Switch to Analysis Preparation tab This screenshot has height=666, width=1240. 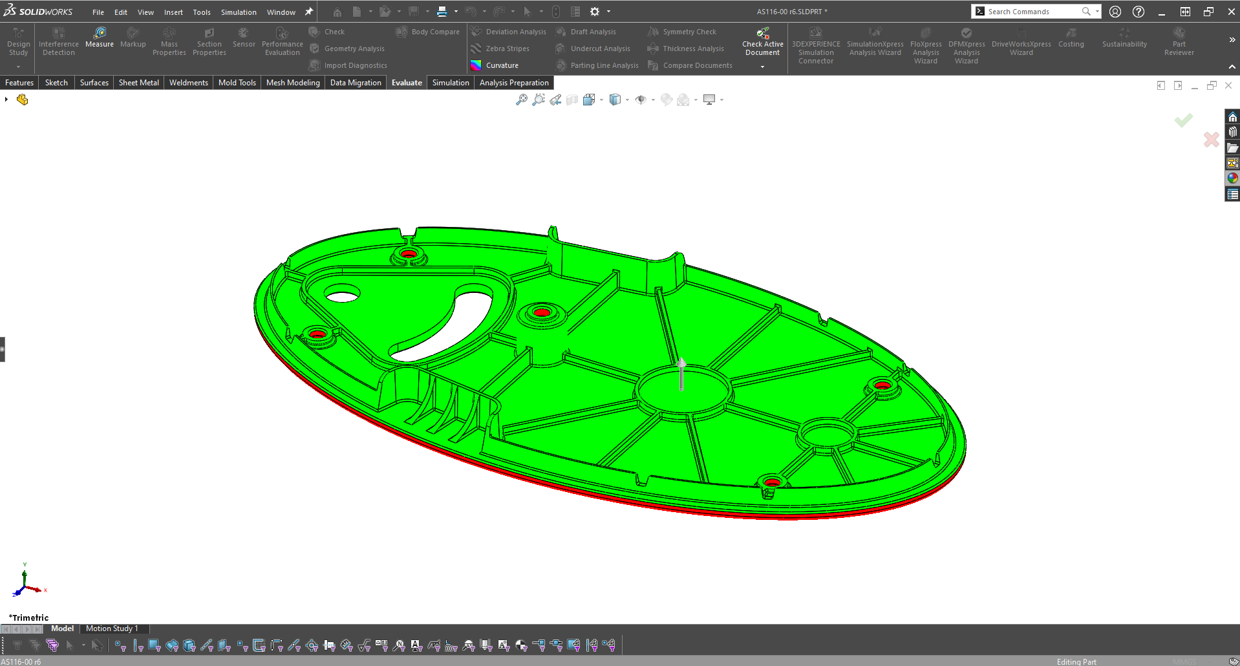514,83
